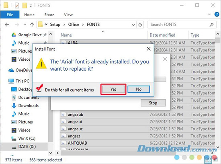Select the ANTQUAB font file
The image size is (221, 164).
pyautogui.click(x=137, y=143)
